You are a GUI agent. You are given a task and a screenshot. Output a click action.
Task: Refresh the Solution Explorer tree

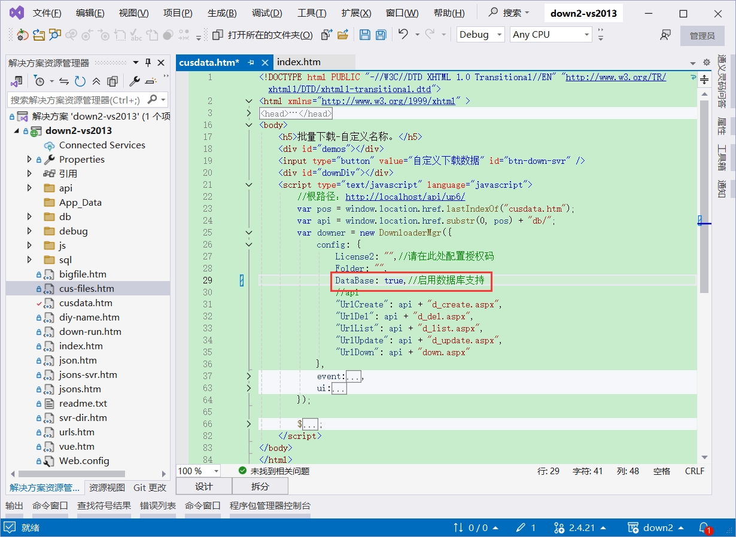[x=80, y=81]
